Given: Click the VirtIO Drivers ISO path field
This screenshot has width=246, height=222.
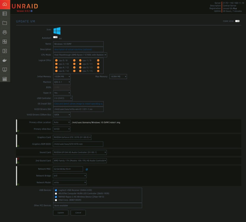Looking at the screenshot, I should click(x=78, y=109).
